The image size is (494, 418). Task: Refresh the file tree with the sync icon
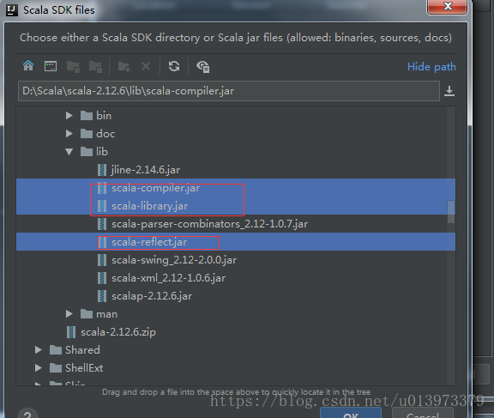tap(174, 66)
